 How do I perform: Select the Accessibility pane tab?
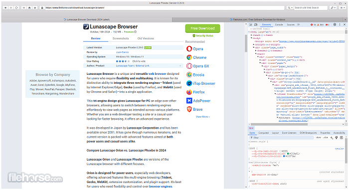(339, 133)
